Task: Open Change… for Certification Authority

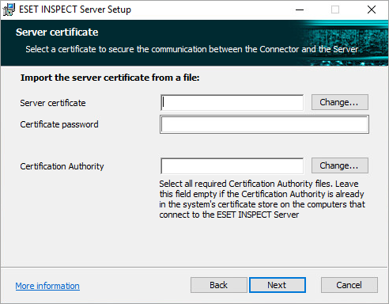Action: 339,165
